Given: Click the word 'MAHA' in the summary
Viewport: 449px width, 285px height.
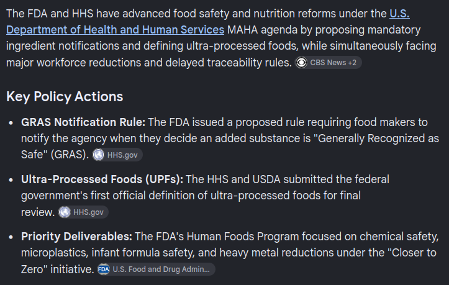Looking at the screenshot, I should tap(243, 30).
